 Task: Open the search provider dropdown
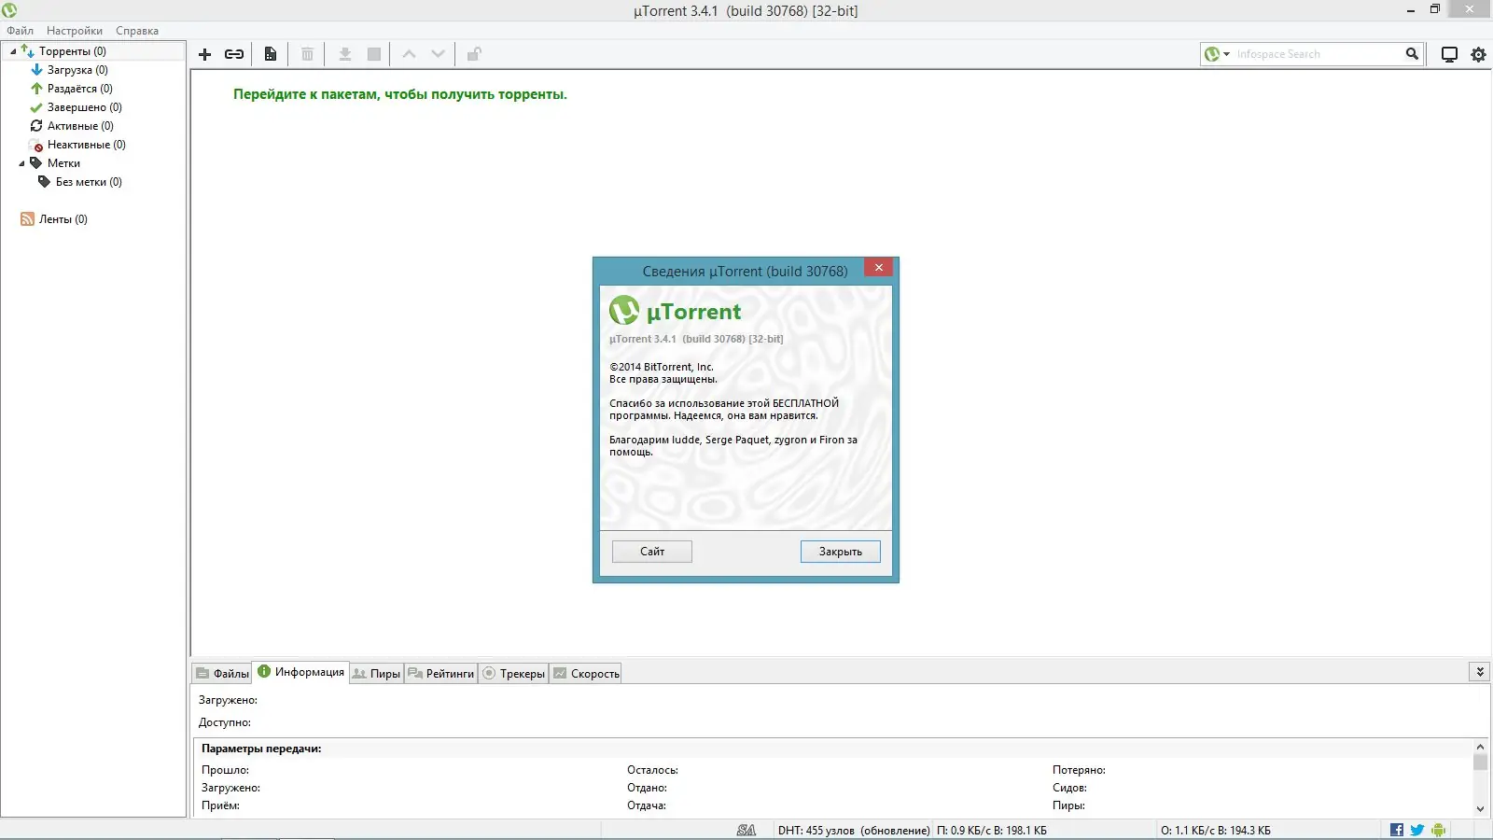tap(1218, 54)
